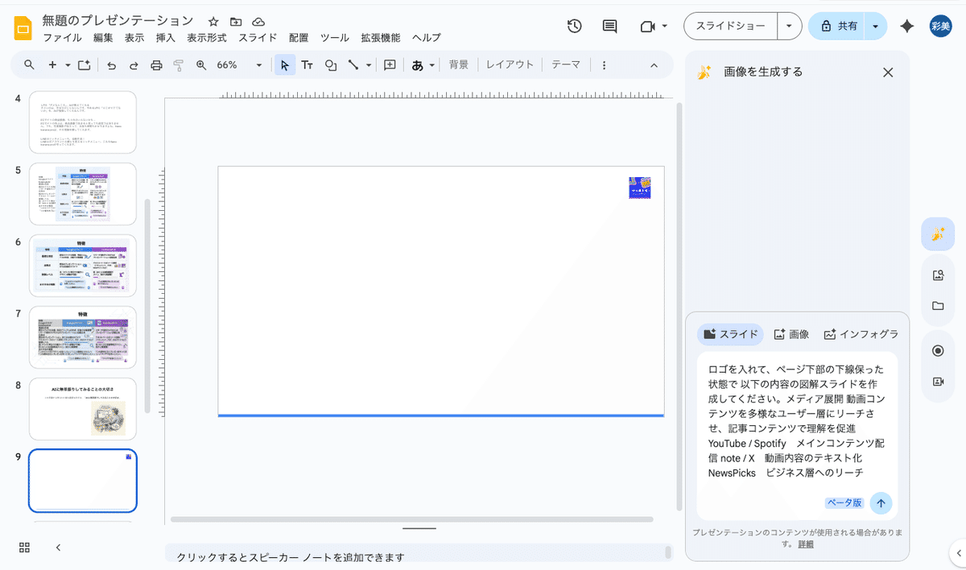Screen dimensions: 966x570
Task: Collapse the slide filmstrip panel
Action: point(58,547)
